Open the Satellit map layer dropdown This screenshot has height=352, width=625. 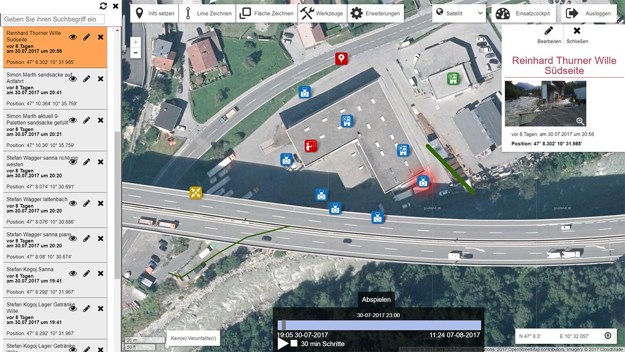tap(459, 13)
